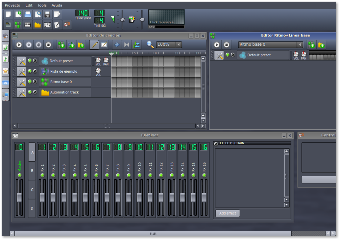Open the Piano Roll from main toolbar
The height and width of the screenshot is (239, 339).
[x=28, y=25]
